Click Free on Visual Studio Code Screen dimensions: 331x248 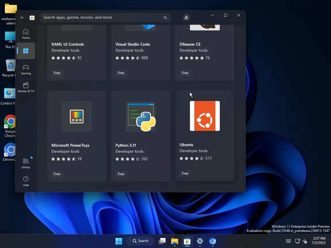click(x=121, y=73)
